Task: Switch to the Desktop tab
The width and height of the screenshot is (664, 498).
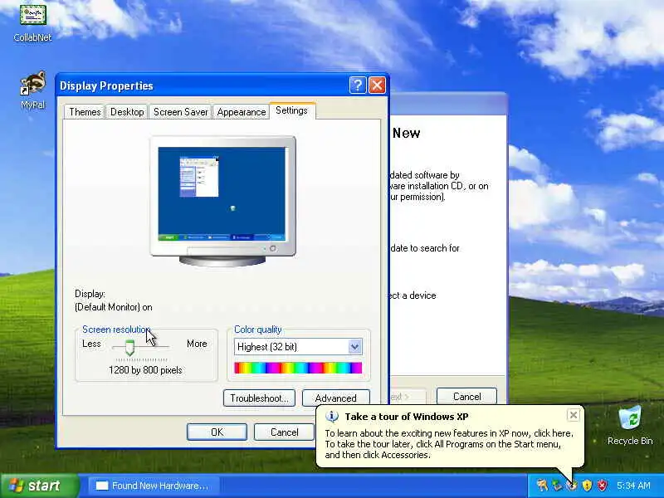Action: tap(127, 112)
